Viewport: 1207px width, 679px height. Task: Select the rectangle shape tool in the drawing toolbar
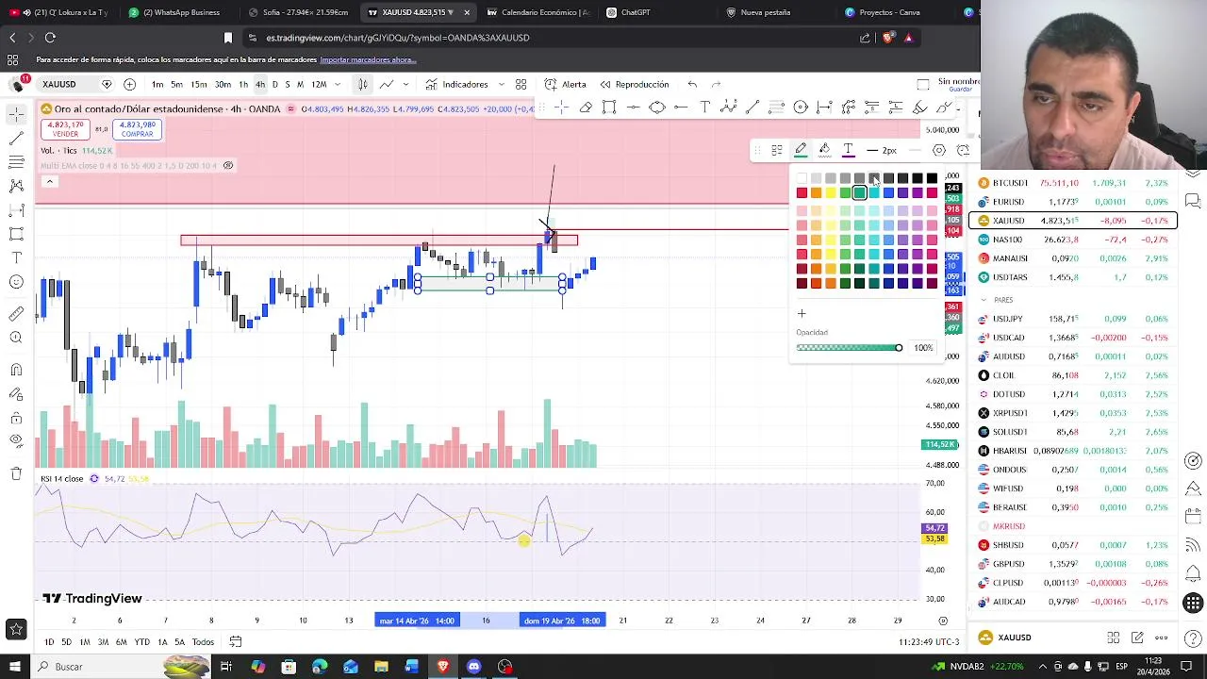click(609, 108)
